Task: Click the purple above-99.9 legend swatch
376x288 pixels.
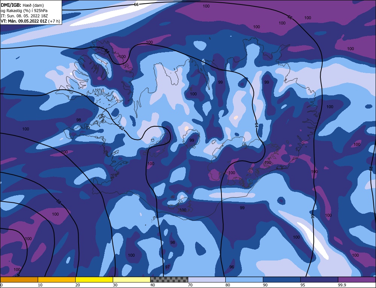Action: coord(357,279)
